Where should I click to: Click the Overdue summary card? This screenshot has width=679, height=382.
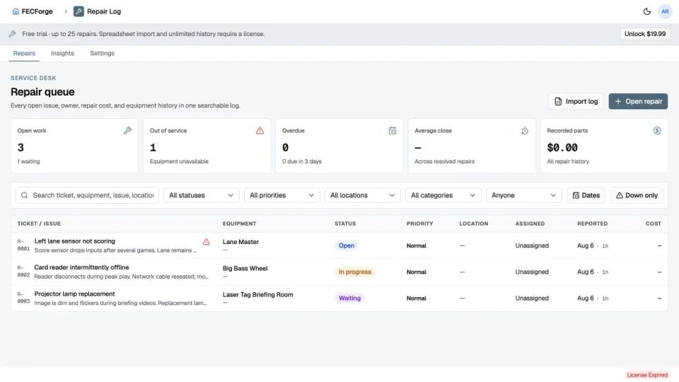(339, 146)
